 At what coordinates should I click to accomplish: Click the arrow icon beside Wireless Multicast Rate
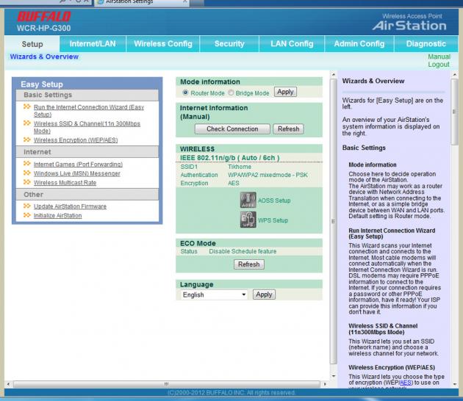pyautogui.click(x=27, y=183)
